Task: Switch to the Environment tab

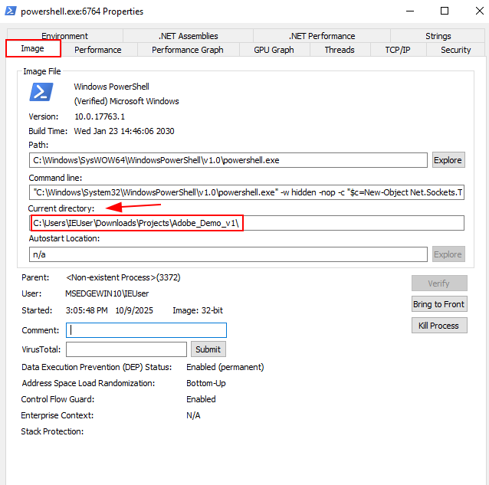Action: click(x=64, y=36)
